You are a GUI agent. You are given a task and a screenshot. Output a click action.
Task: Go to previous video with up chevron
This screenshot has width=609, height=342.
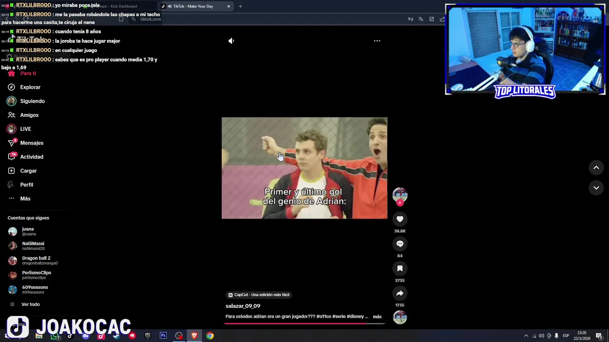point(596,168)
